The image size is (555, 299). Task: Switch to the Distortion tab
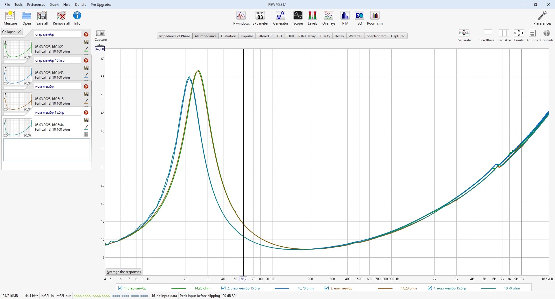point(229,36)
